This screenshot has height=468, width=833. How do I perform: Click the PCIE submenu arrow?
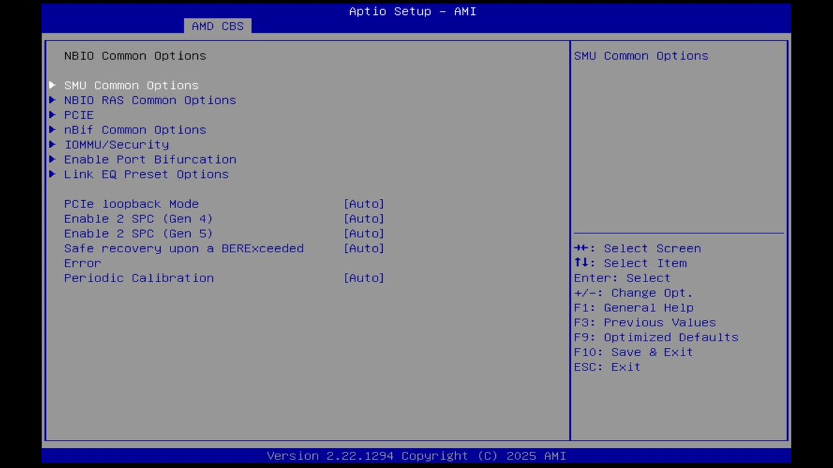(52, 115)
